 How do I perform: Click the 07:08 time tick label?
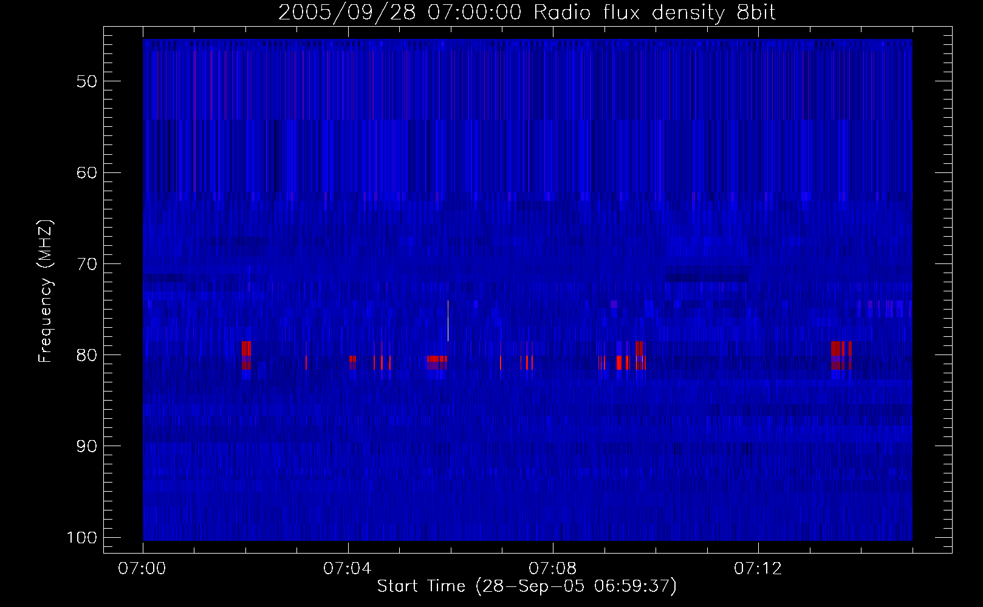(553, 569)
